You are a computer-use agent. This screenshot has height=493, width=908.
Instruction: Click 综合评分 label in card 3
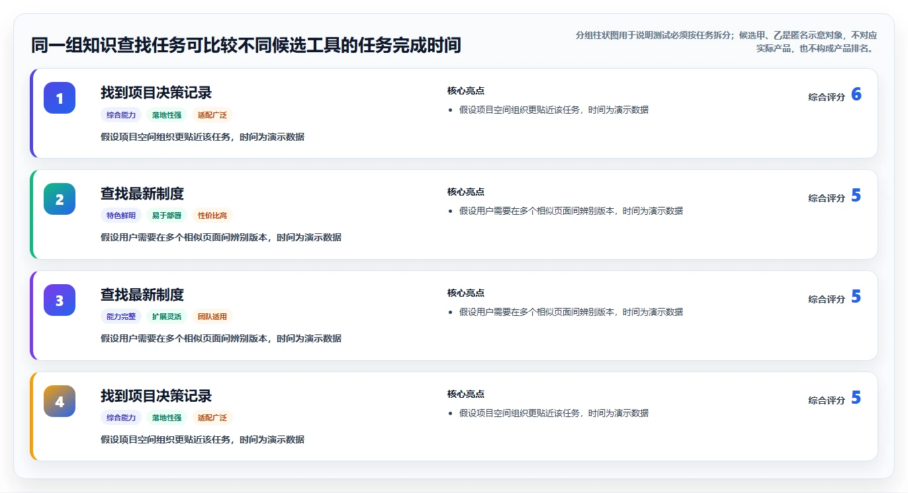point(827,299)
